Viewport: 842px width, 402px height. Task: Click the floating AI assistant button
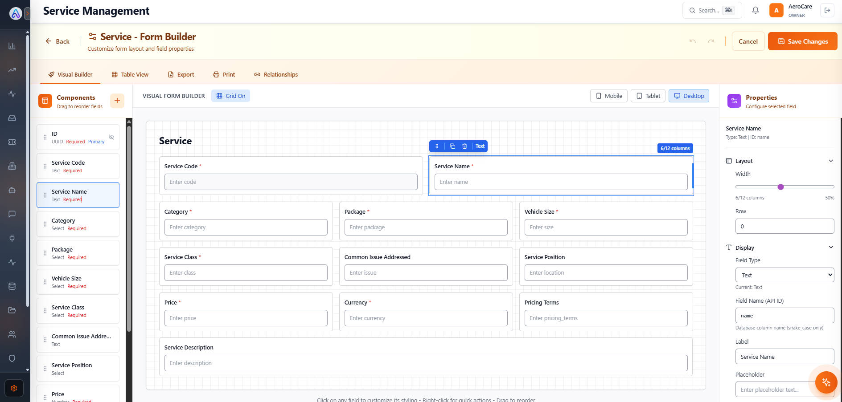coord(826,382)
